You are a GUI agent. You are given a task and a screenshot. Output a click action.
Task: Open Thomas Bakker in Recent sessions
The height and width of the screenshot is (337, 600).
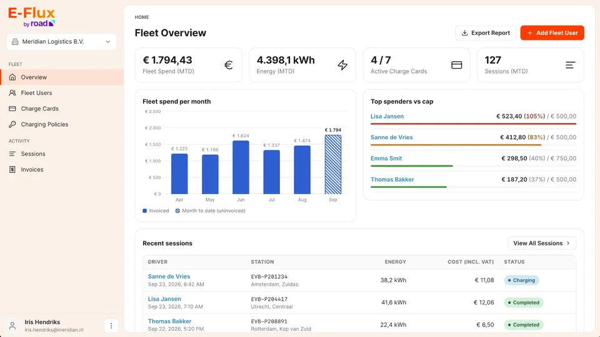click(x=169, y=321)
